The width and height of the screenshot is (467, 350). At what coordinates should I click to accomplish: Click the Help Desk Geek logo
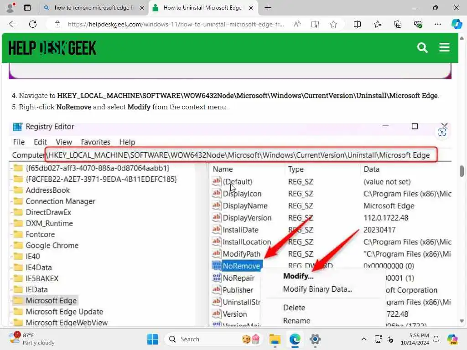[52, 47]
